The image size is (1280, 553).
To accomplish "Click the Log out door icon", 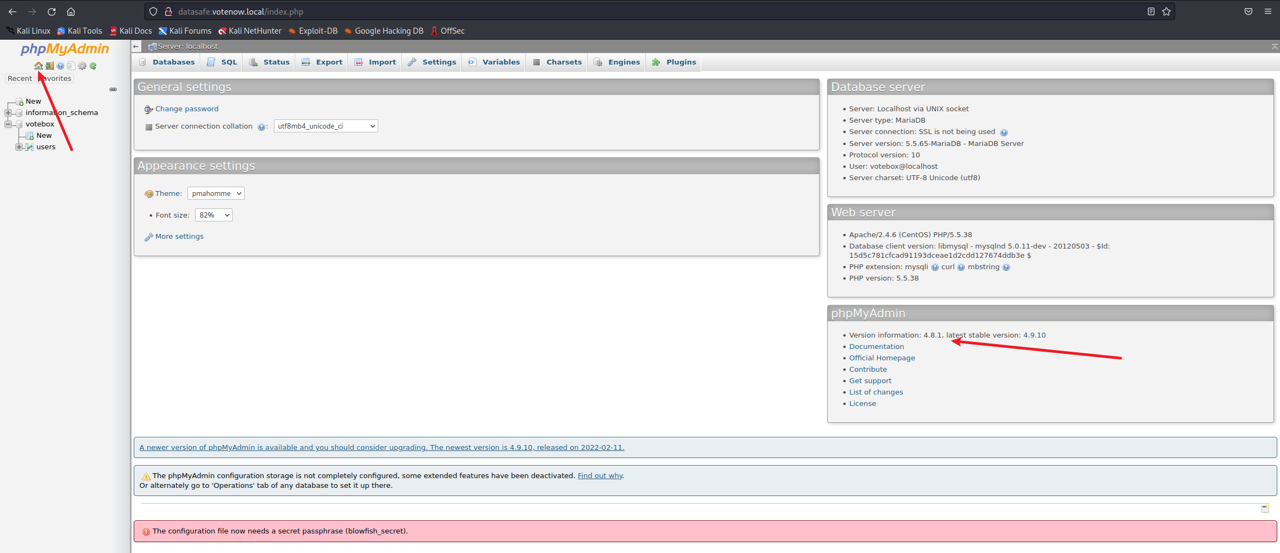I will click(x=49, y=66).
